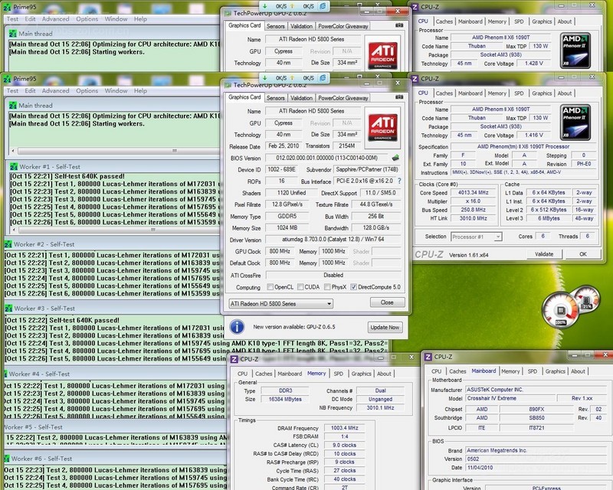Switch to the Memory tab in the CPU-Z Mainboard window
The image size is (613, 490).
(x=510, y=371)
